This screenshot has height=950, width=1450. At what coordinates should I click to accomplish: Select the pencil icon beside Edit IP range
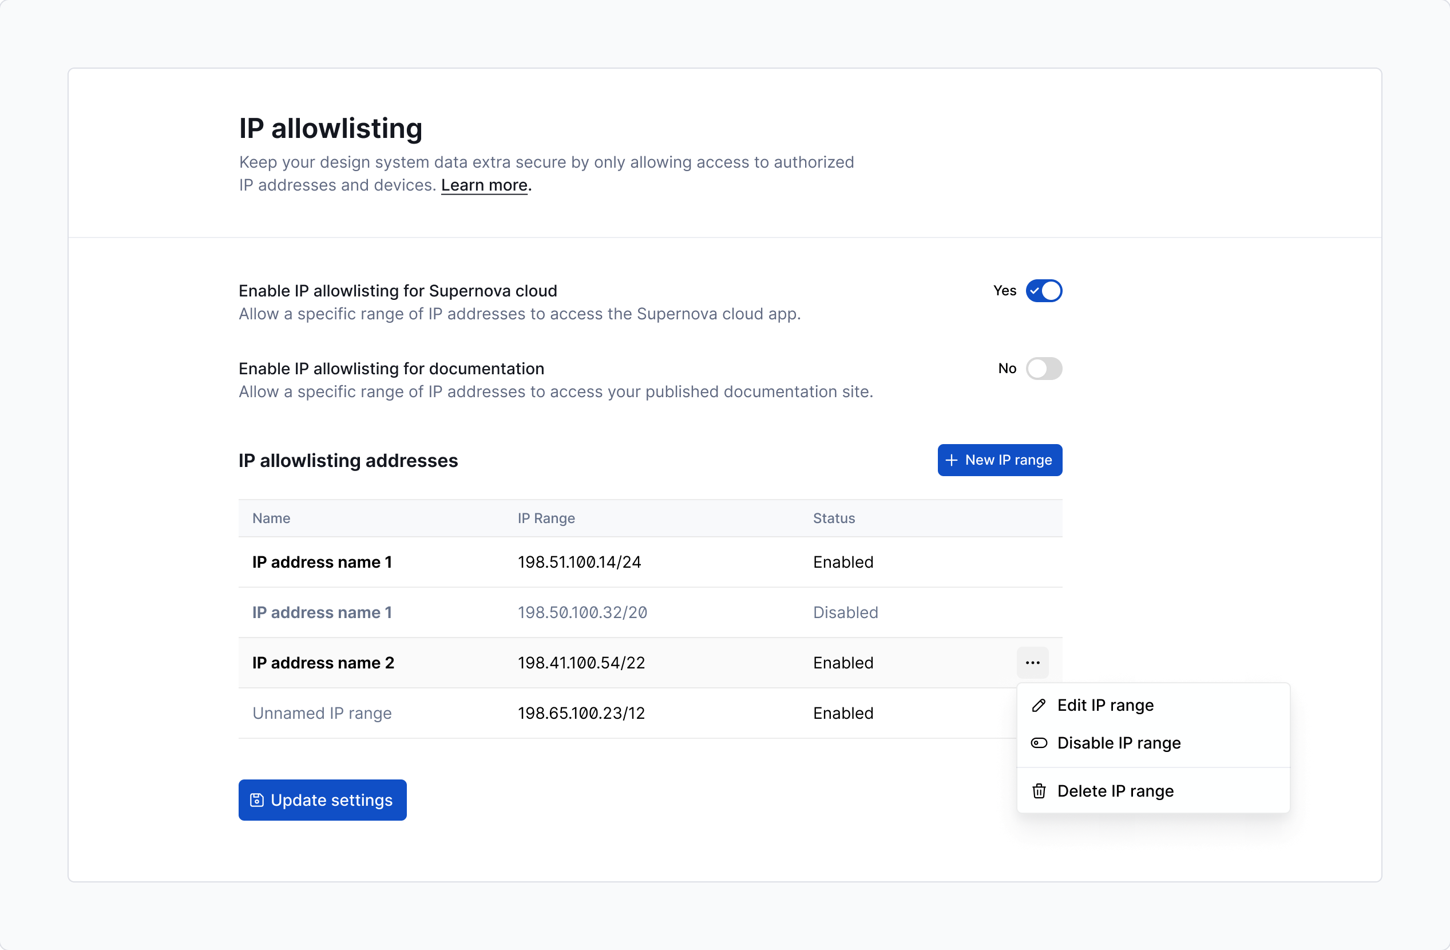1039,705
